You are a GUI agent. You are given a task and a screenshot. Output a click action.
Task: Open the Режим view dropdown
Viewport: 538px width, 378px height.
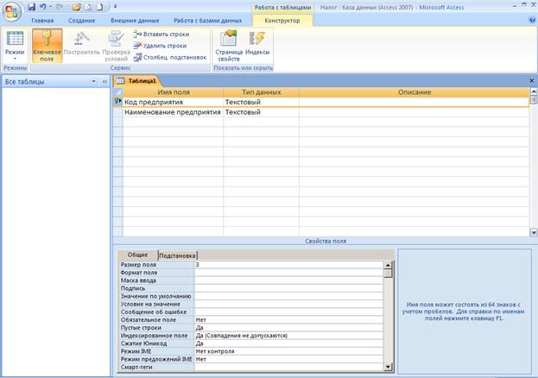pos(15,46)
